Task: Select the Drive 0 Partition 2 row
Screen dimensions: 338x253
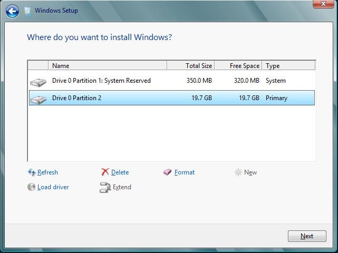Action: click(77, 98)
